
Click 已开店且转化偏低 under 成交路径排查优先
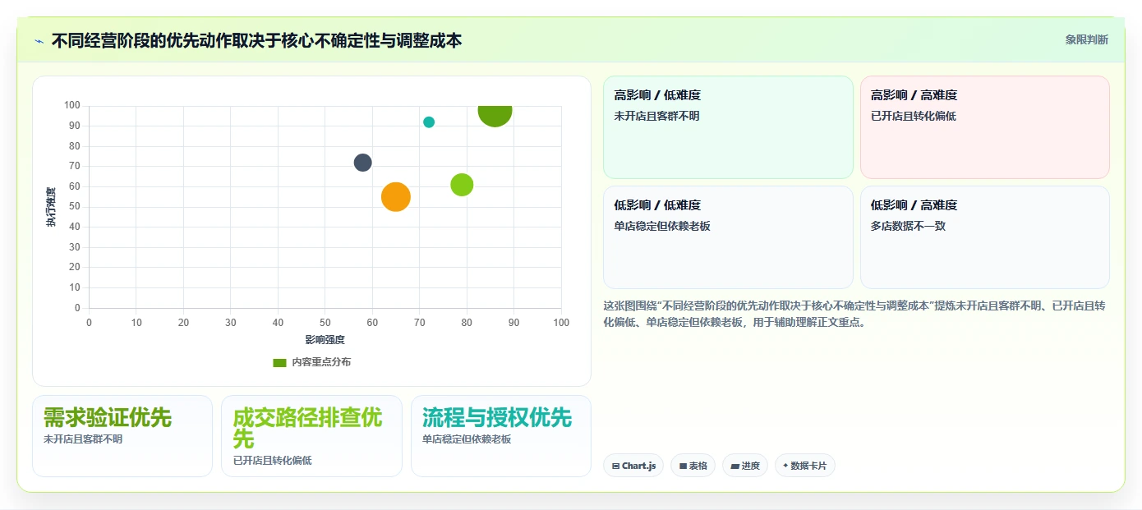[x=272, y=461]
